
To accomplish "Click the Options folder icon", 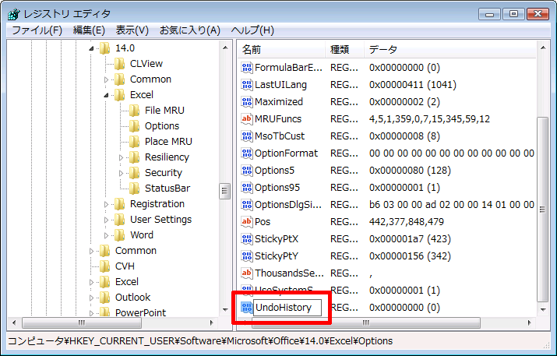I will [x=134, y=126].
